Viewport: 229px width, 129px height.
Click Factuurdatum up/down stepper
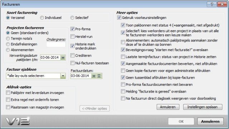tap(99, 76)
